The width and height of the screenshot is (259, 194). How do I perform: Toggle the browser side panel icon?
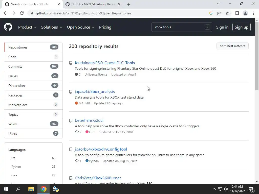(237, 13)
